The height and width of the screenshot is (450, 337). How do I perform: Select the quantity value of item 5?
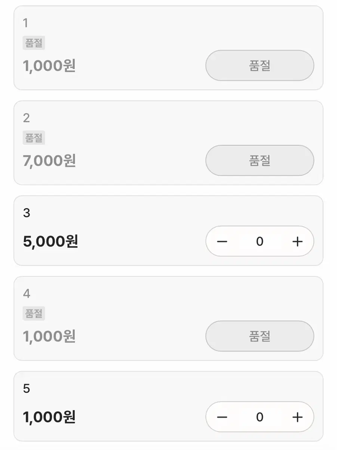click(x=260, y=417)
